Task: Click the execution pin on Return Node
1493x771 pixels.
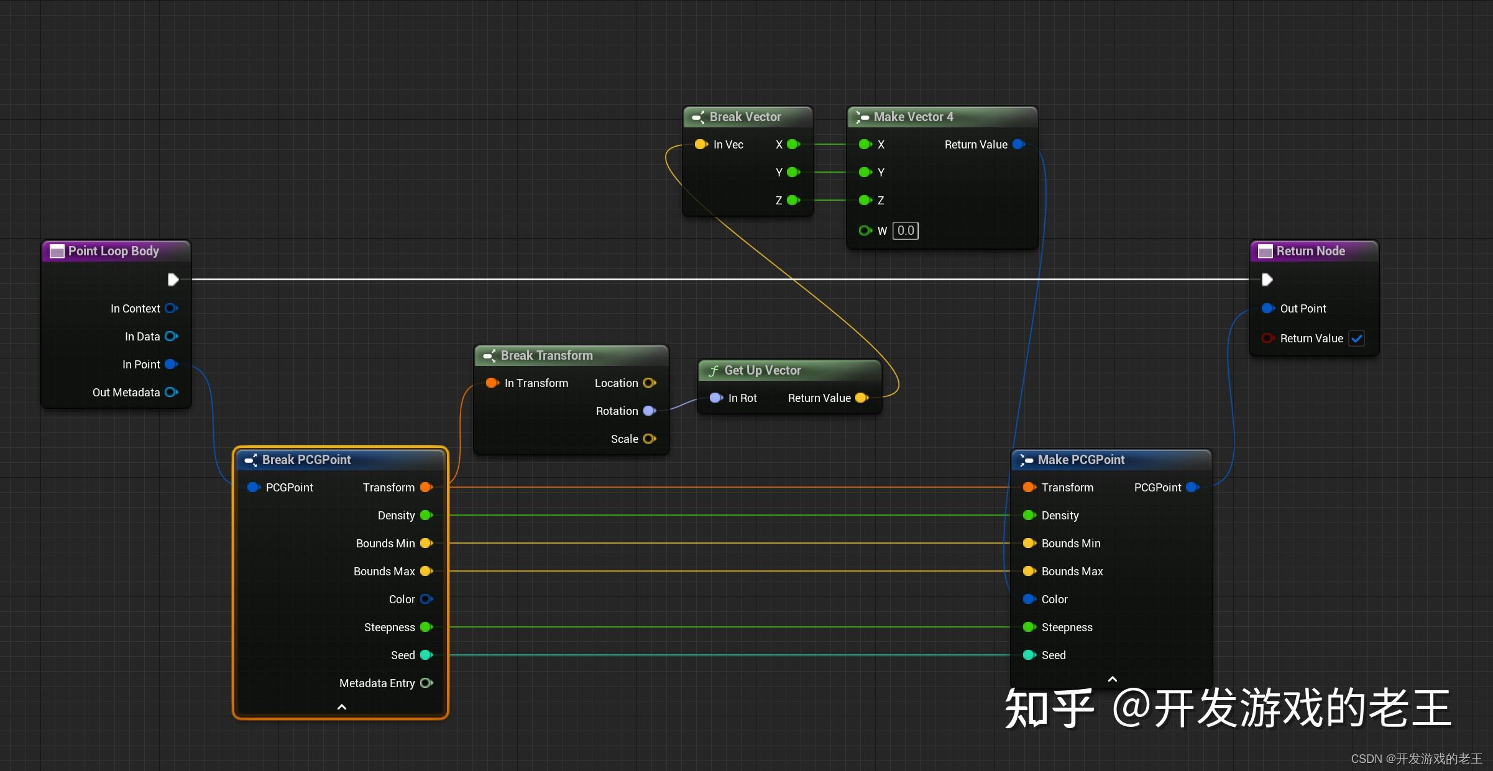Action: [1267, 280]
